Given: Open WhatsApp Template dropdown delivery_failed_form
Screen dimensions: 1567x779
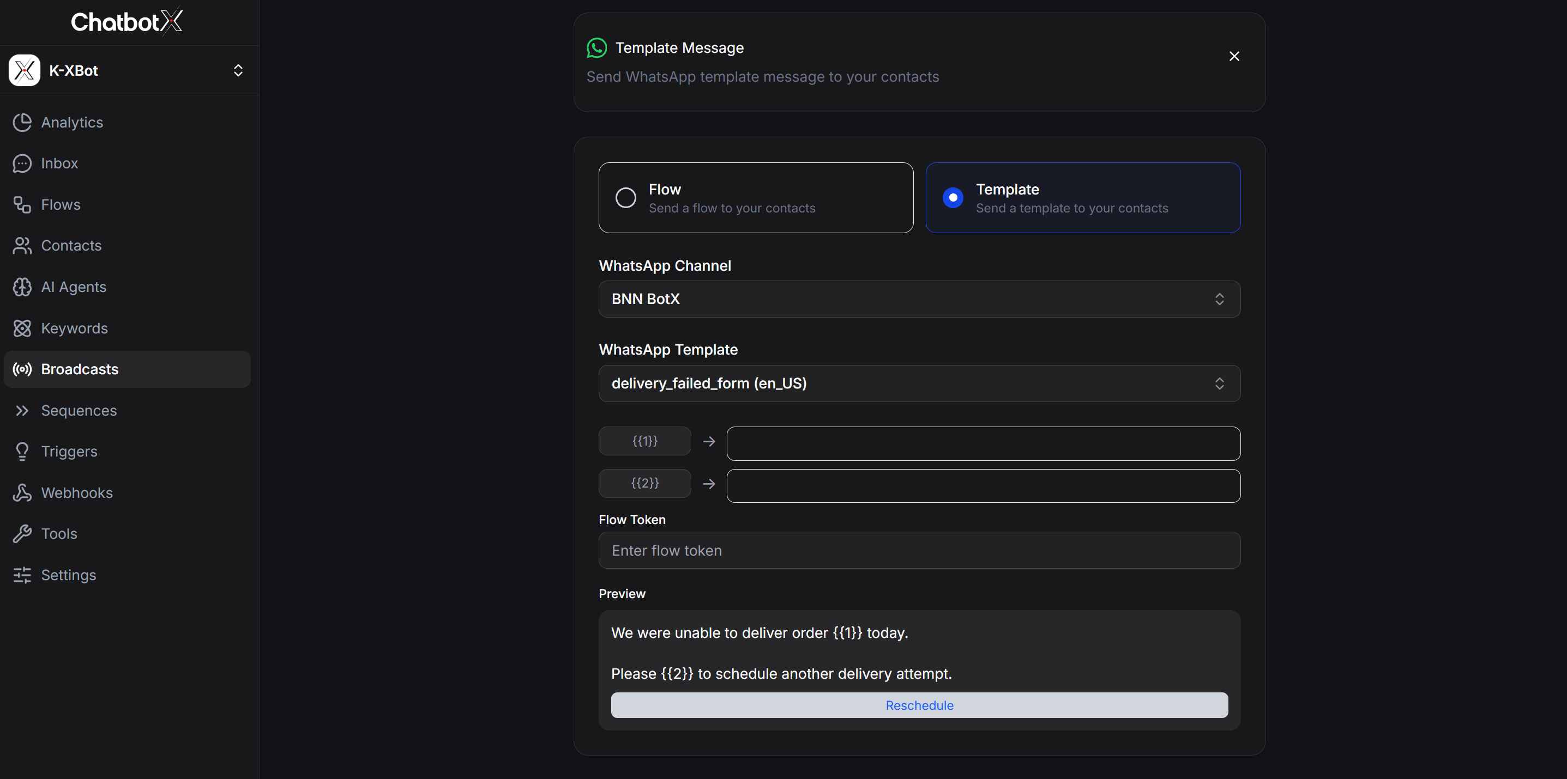Looking at the screenshot, I should [919, 384].
